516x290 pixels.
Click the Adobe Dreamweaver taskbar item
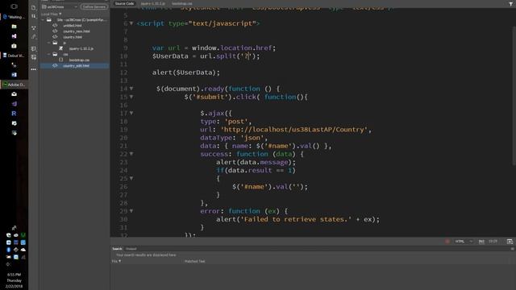[x=14, y=85]
